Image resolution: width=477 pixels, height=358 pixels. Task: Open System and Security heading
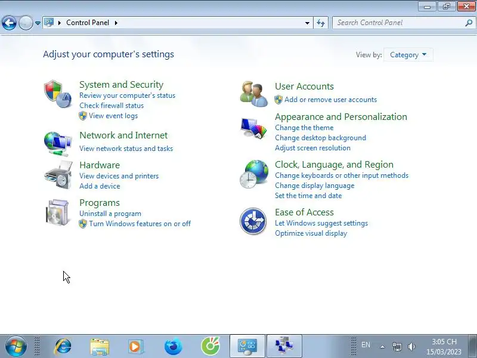pos(122,84)
